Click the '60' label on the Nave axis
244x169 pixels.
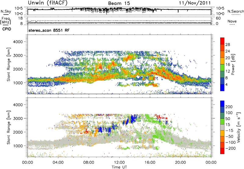click(x=218, y=18)
